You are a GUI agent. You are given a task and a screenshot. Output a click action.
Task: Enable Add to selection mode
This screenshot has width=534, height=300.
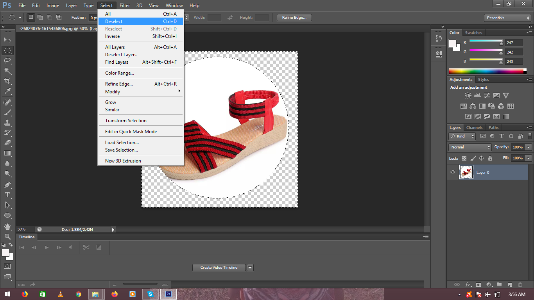click(40, 17)
